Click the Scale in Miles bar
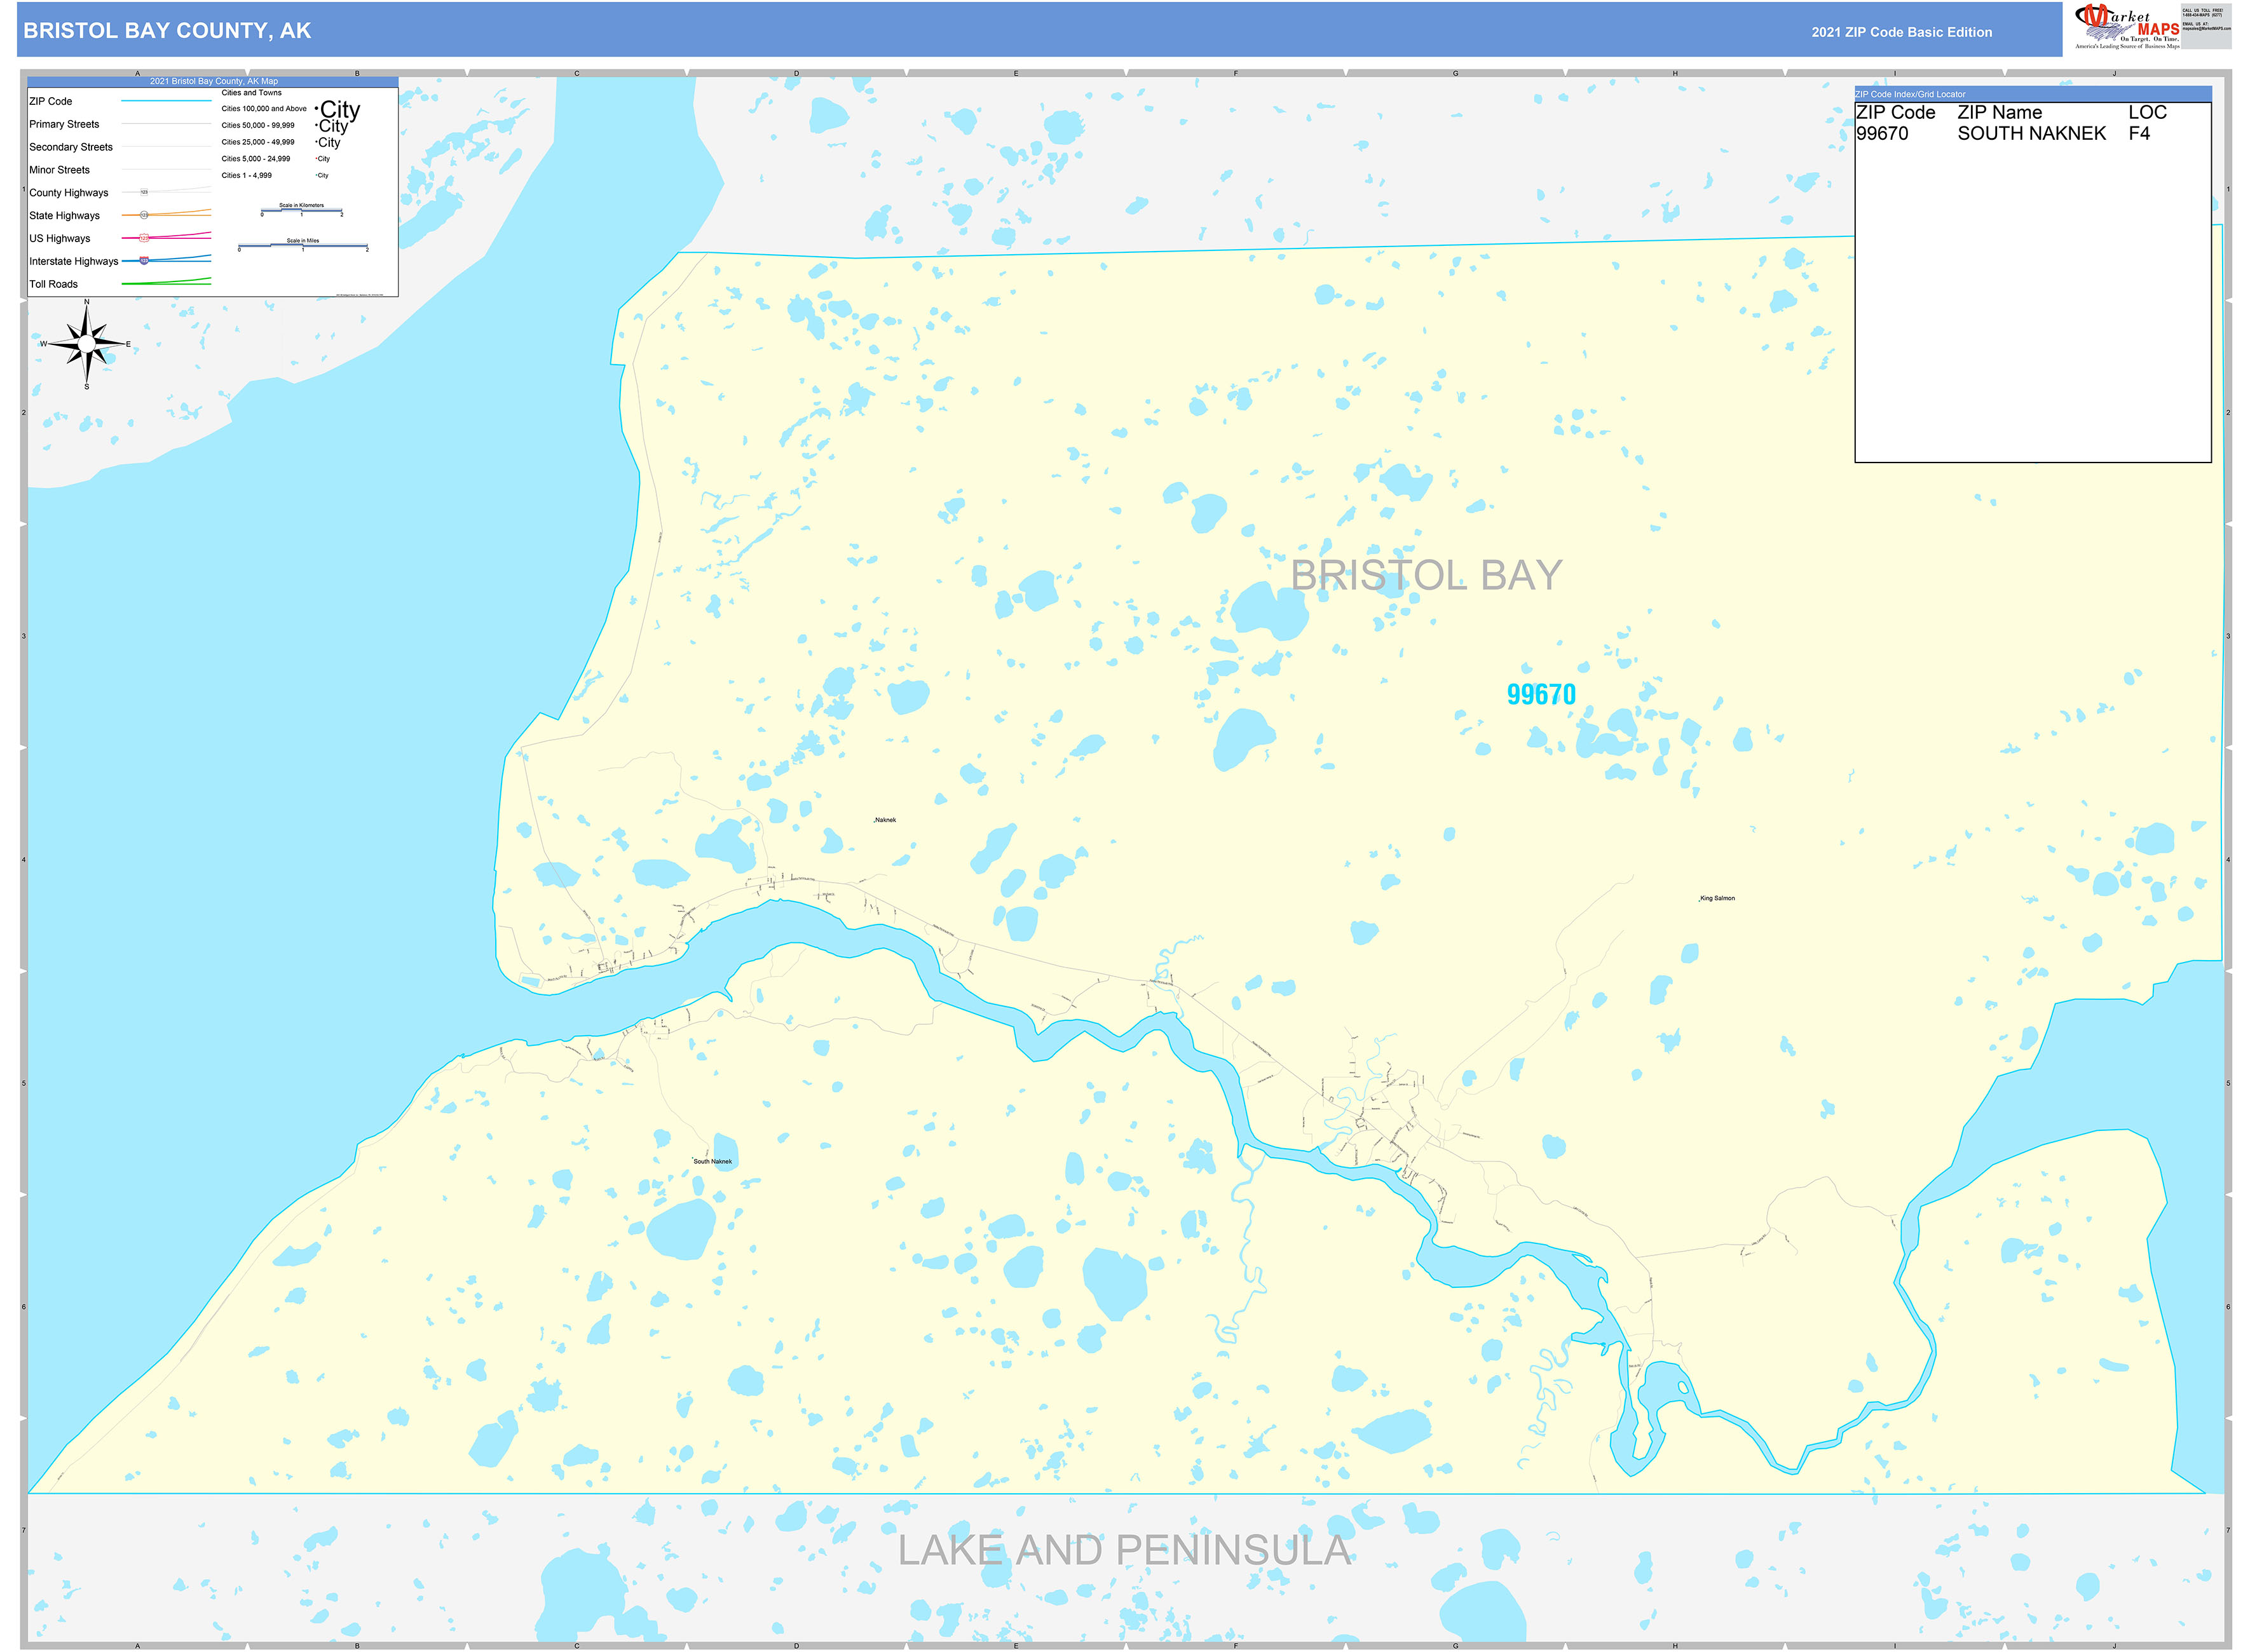Viewport: 2243px width, 1652px height. (x=303, y=245)
